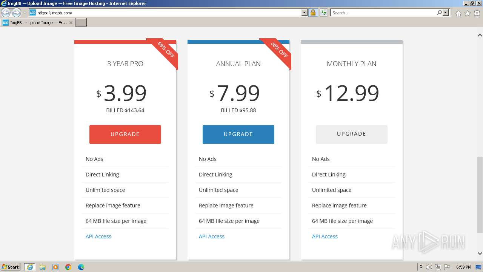Open Favorites star icon
483x272 pixels.
pyautogui.click(x=468, y=13)
